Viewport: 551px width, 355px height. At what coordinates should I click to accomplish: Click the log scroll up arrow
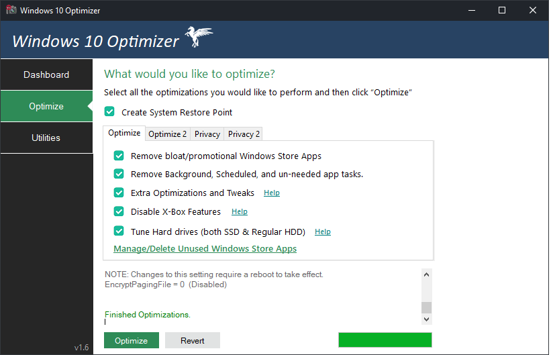point(427,274)
